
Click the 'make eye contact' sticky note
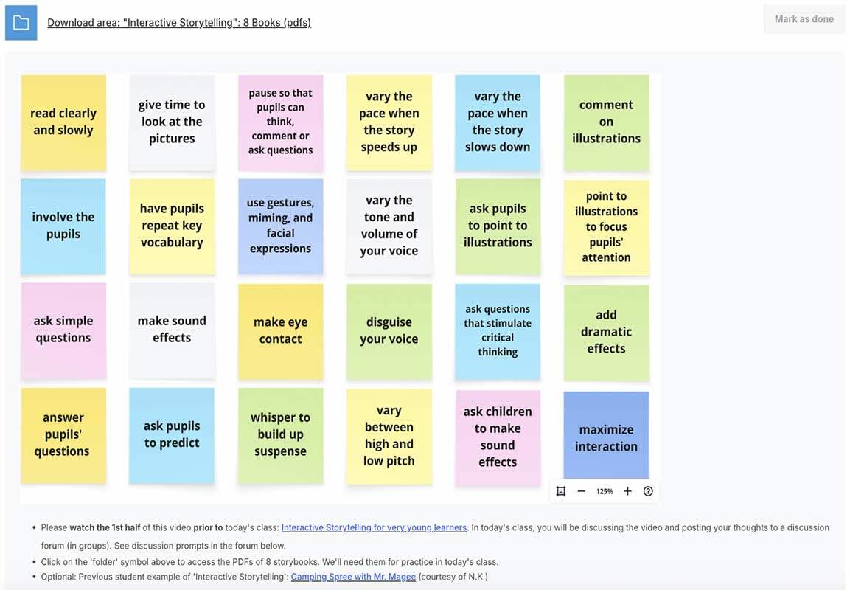tap(280, 330)
